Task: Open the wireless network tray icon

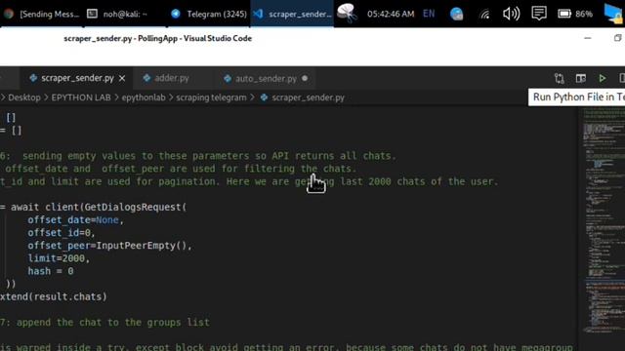Action: coord(484,15)
